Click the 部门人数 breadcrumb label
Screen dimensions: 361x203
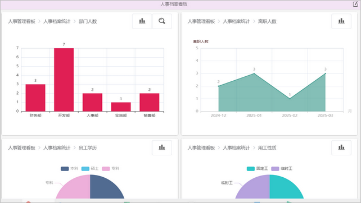tap(88, 21)
